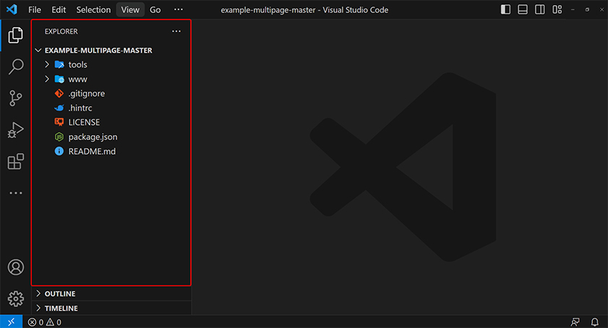Open the Manage gear icon
Screen dimensions: 608x328
15,298
